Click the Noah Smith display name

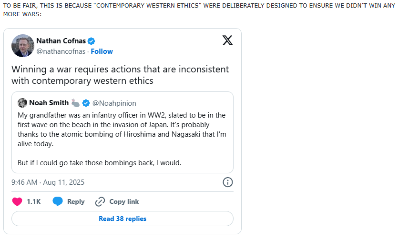click(x=49, y=103)
